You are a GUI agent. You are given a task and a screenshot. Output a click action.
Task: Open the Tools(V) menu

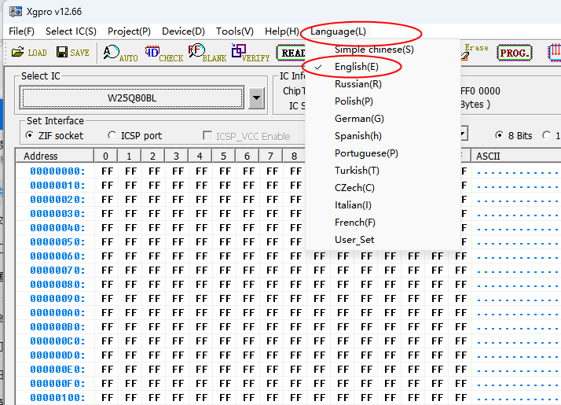coord(234,31)
